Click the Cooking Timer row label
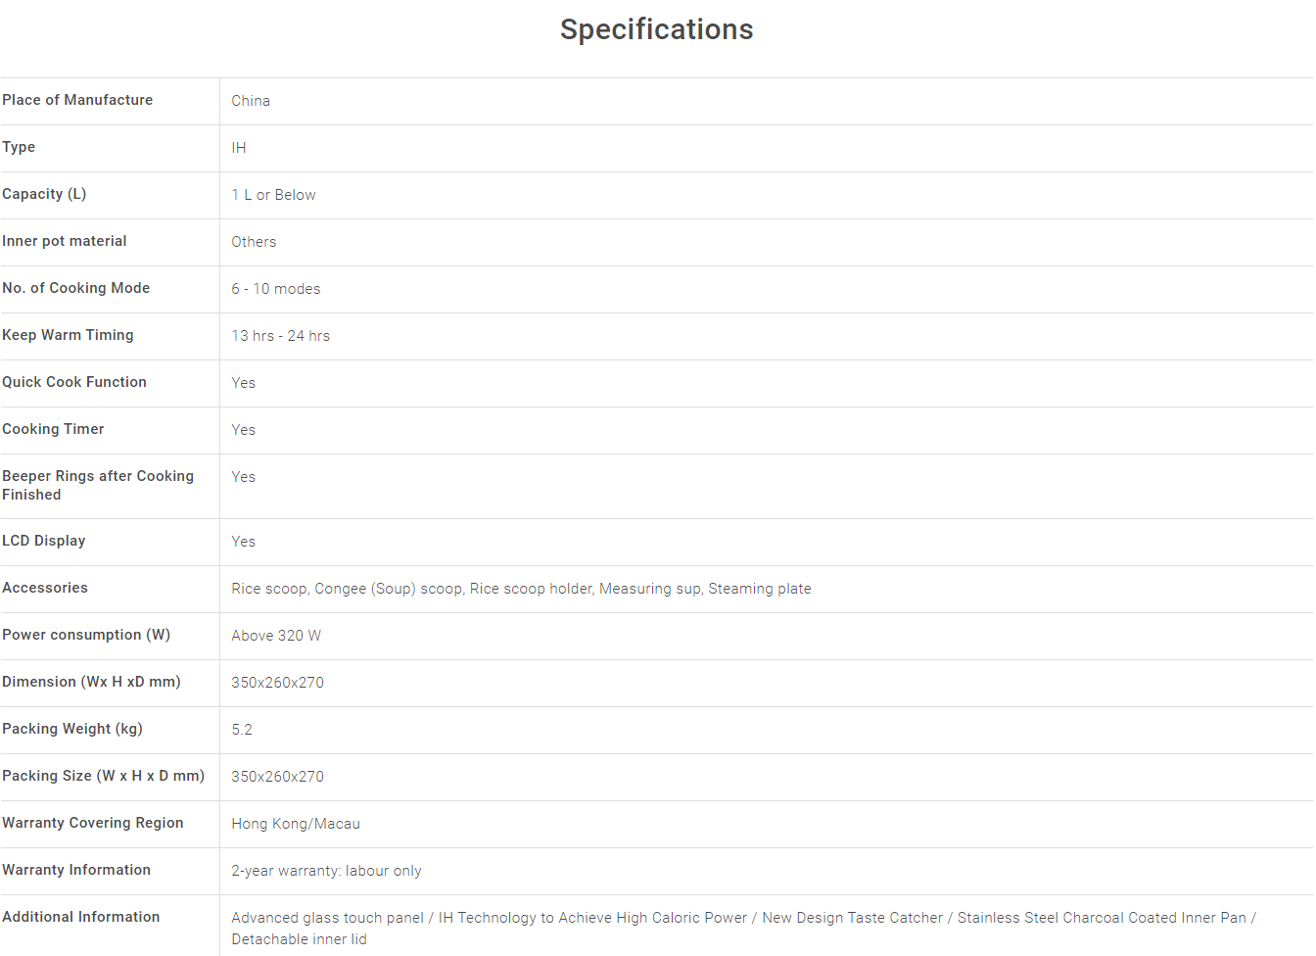1316x956 pixels. [53, 429]
